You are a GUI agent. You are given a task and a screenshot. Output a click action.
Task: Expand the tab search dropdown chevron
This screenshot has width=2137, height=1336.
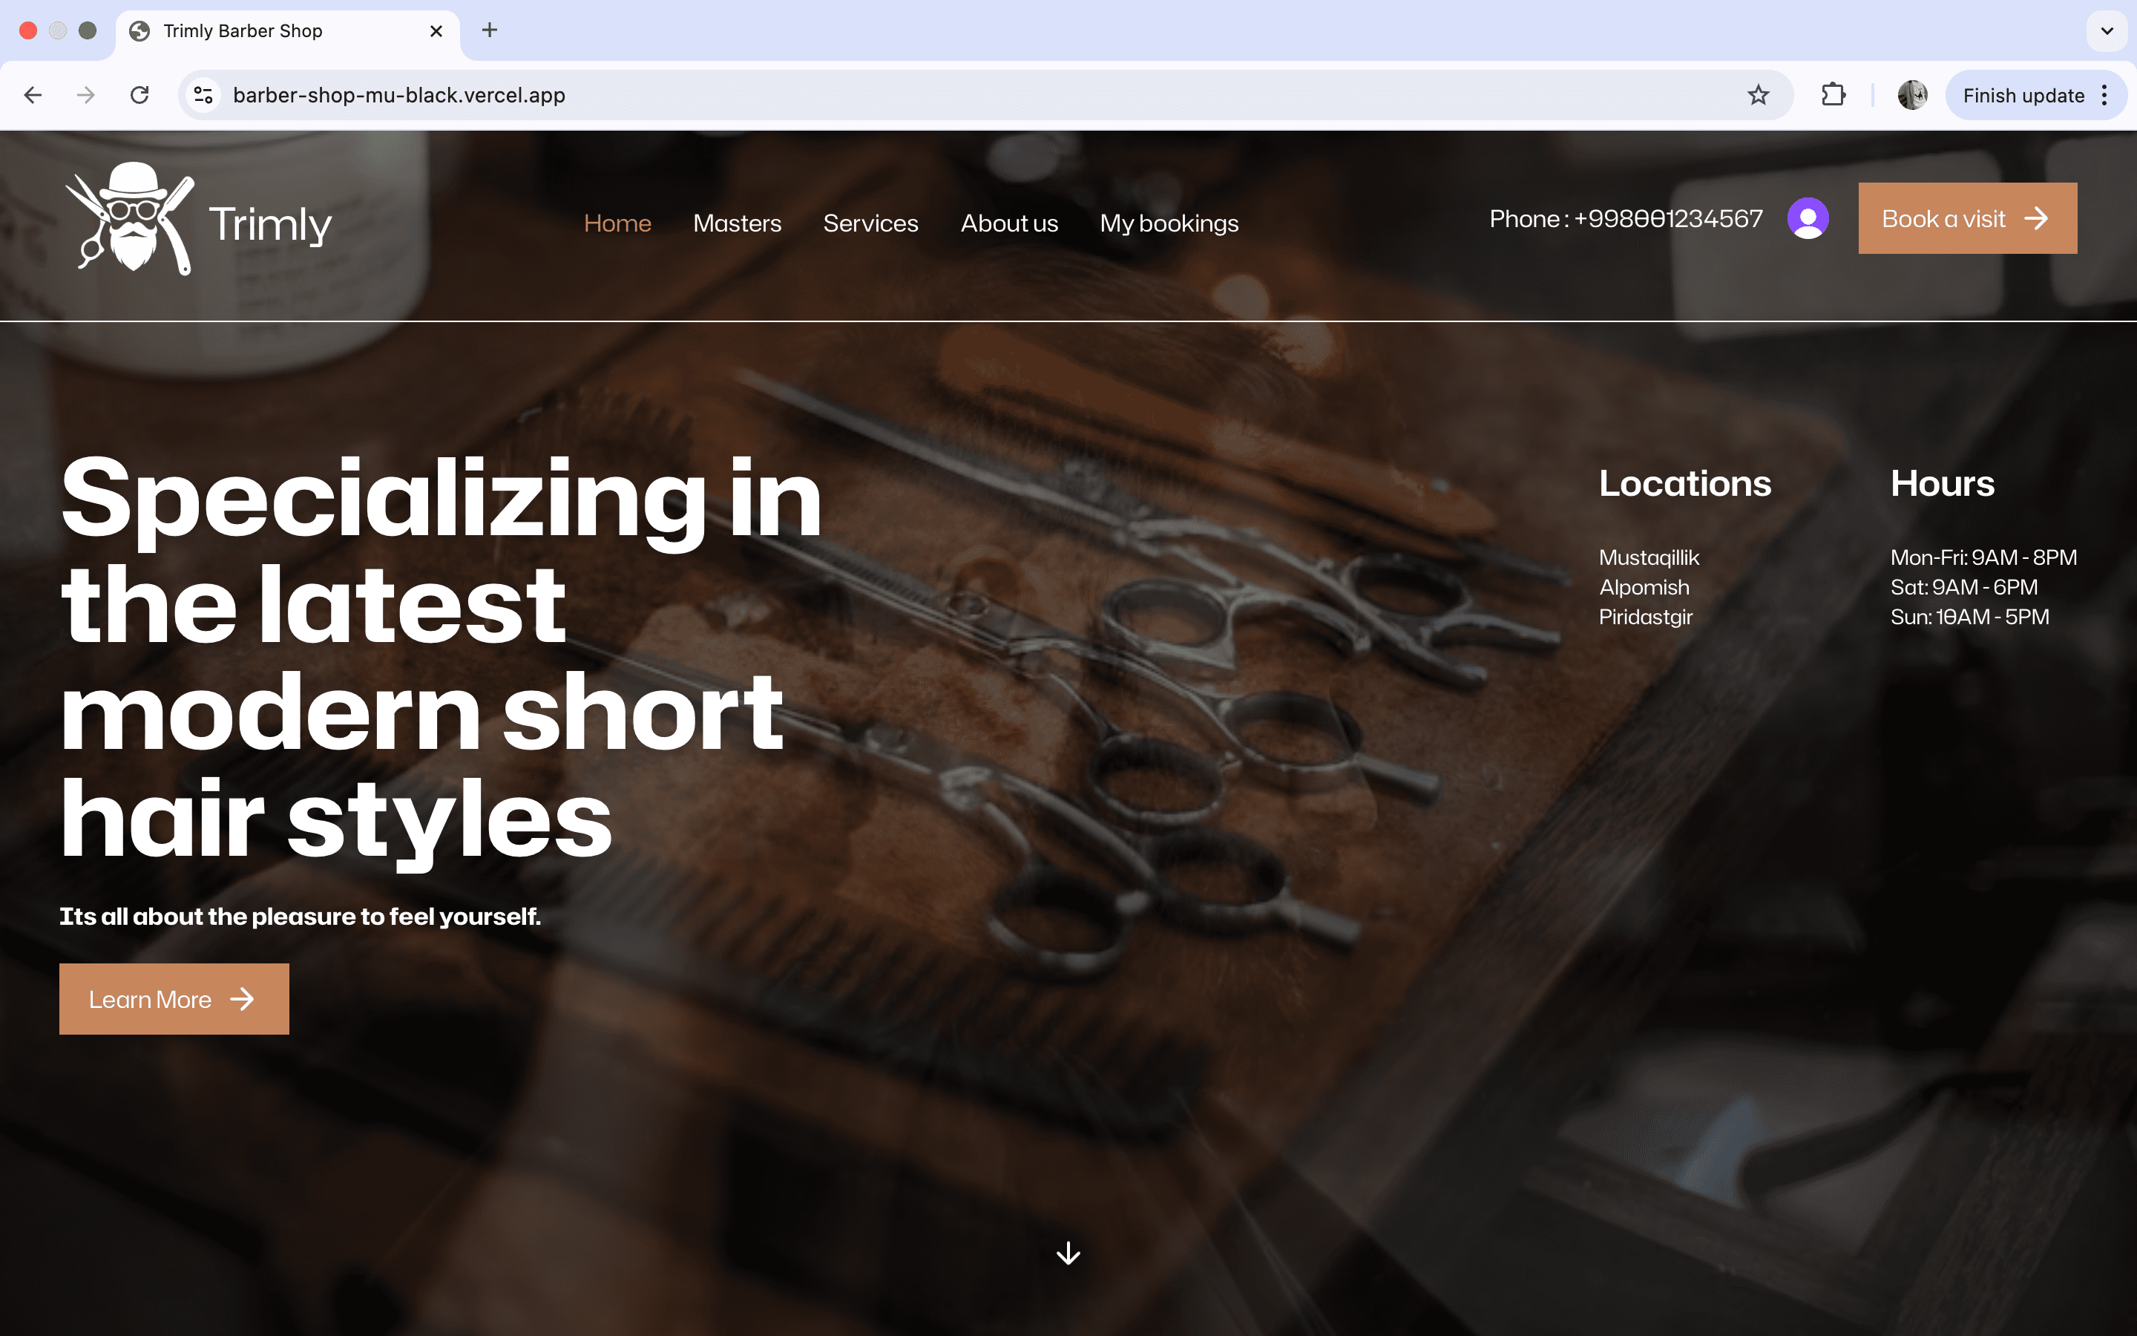pyautogui.click(x=2106, y=31)
